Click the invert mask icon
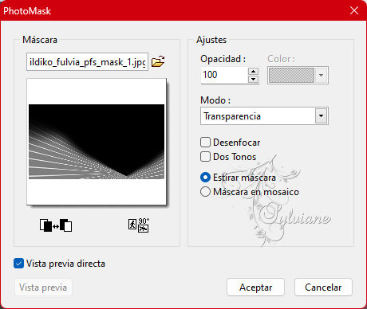This screenshot has width=367, height=309. pos(56,225)
